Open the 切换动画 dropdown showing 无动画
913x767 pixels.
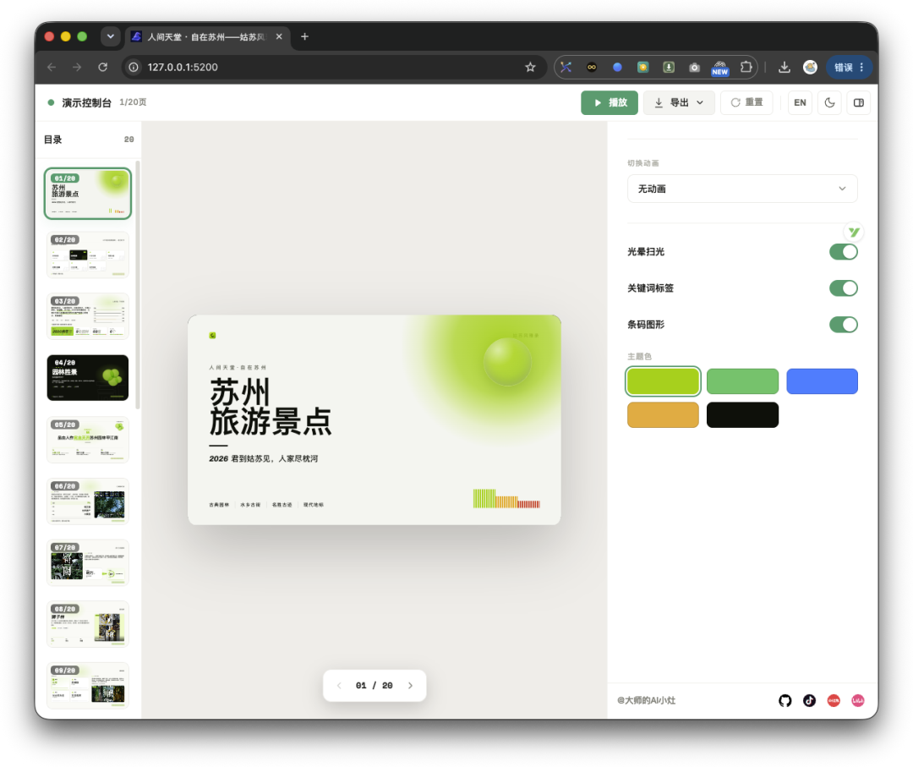[742, 189]
